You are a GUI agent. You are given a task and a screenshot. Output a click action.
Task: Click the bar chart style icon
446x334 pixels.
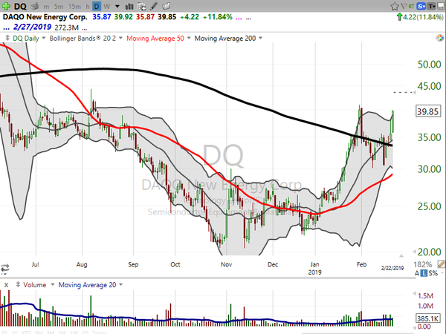[129, 6]
